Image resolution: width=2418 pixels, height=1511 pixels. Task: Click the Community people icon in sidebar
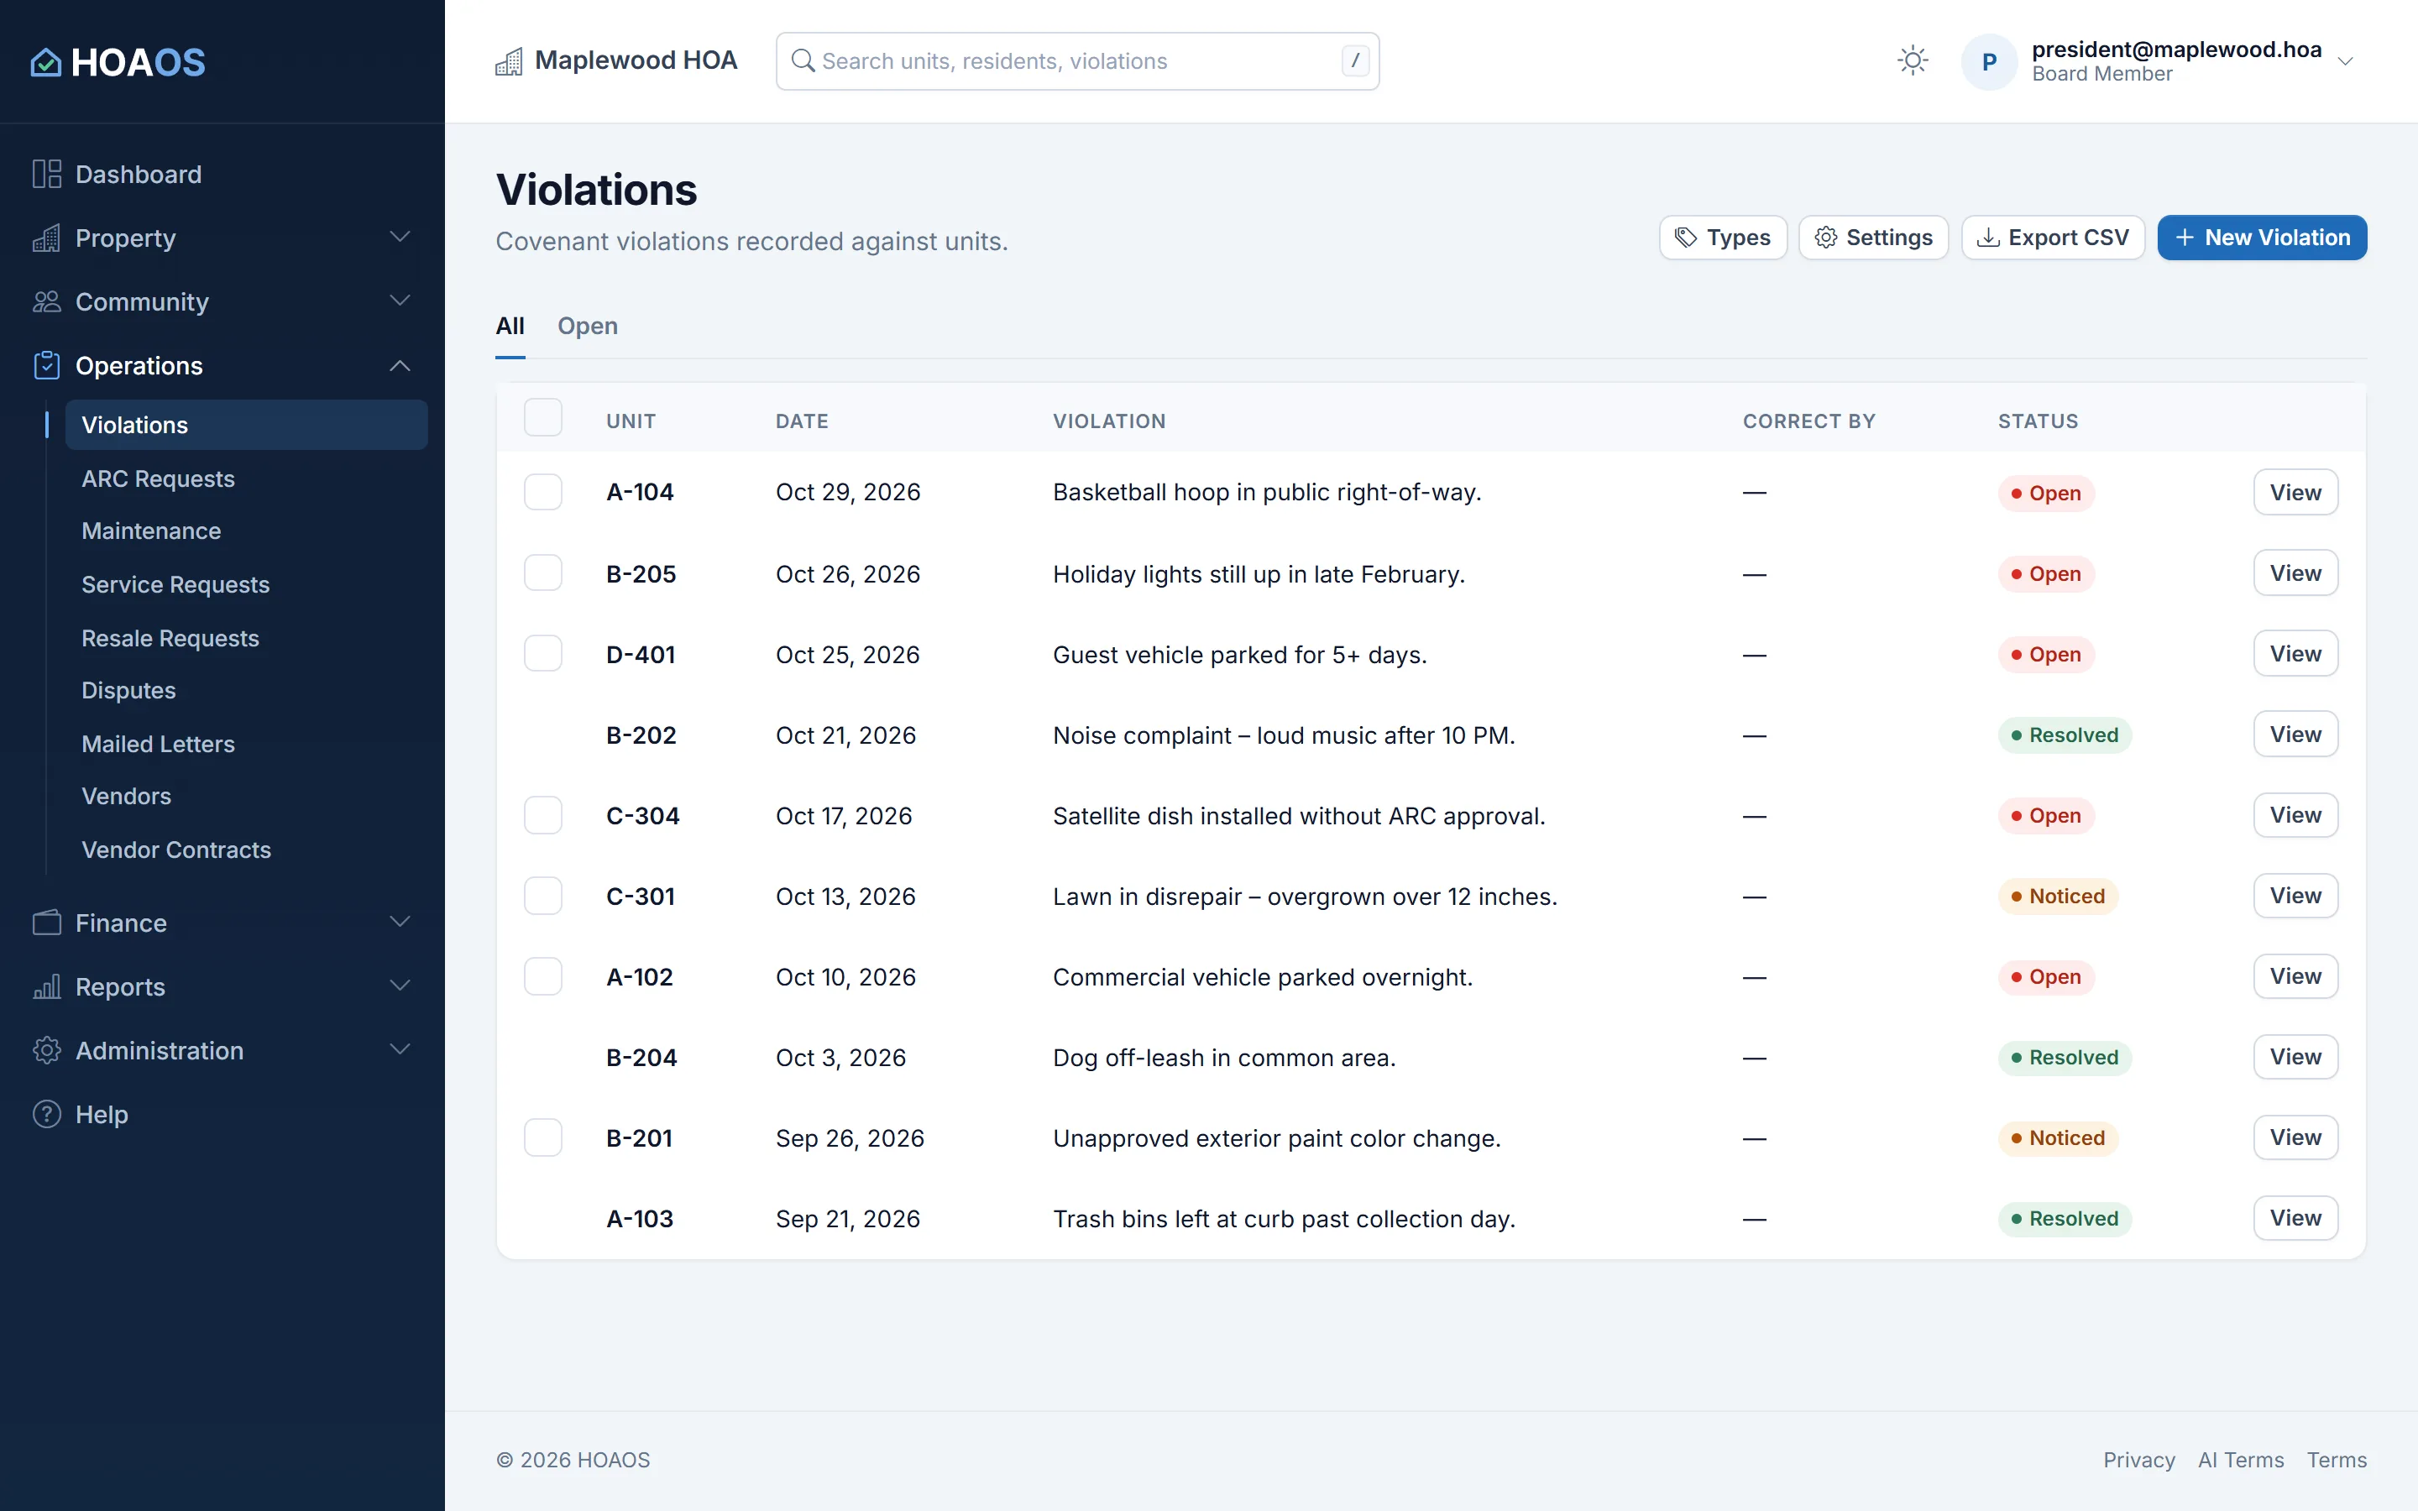(46, 302)
